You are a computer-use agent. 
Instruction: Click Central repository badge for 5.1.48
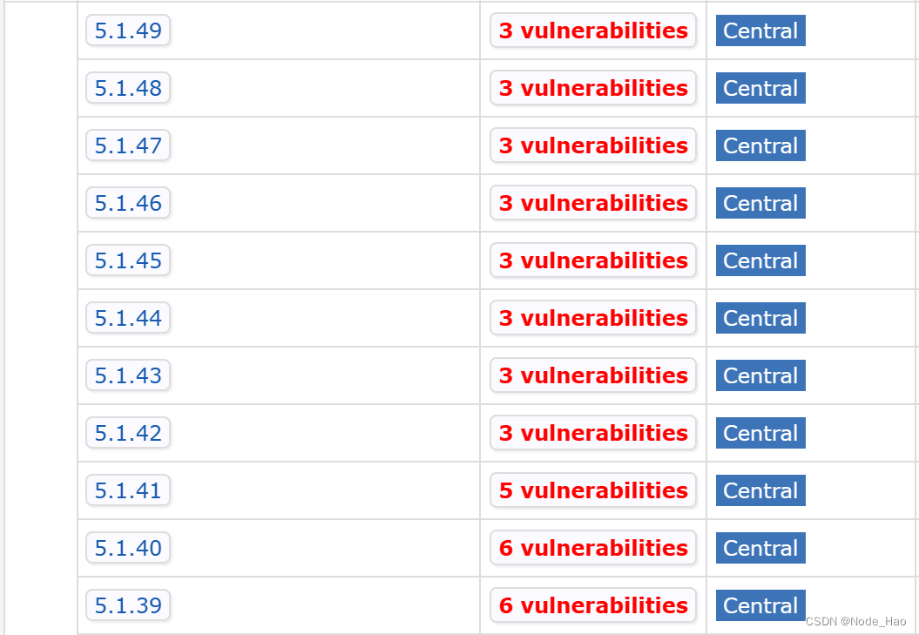coord(760,88)
